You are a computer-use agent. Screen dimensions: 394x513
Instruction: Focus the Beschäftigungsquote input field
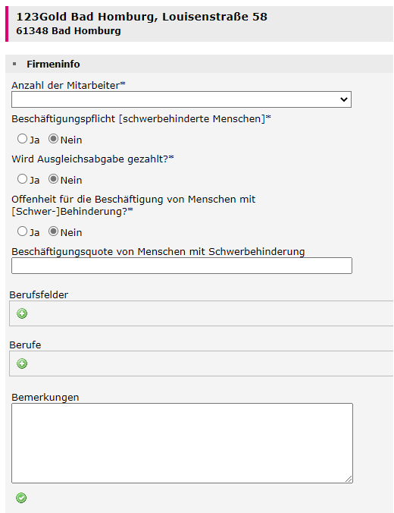[x=182, y=266]
